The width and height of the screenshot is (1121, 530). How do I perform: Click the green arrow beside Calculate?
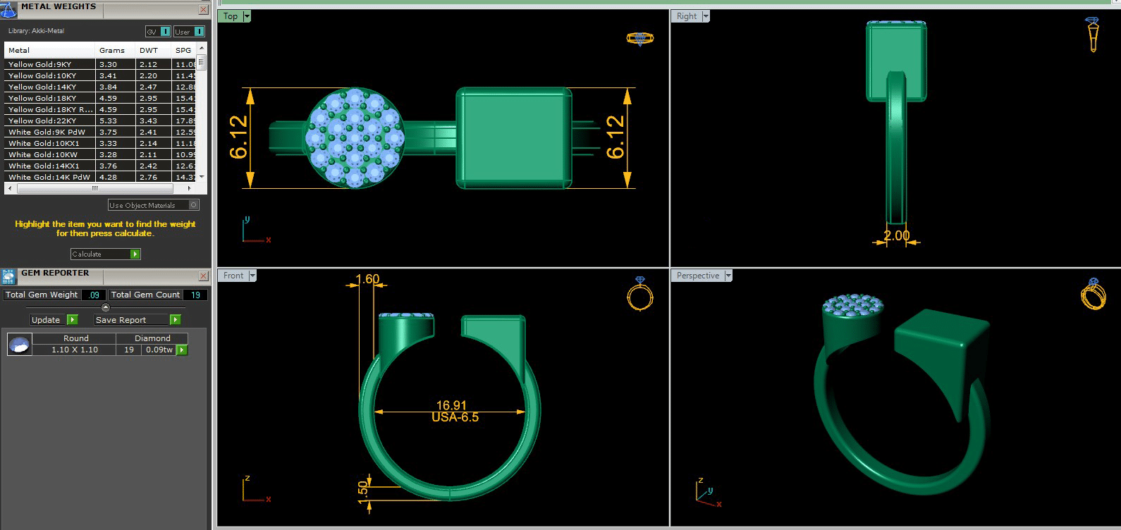[x=135, y=254]
